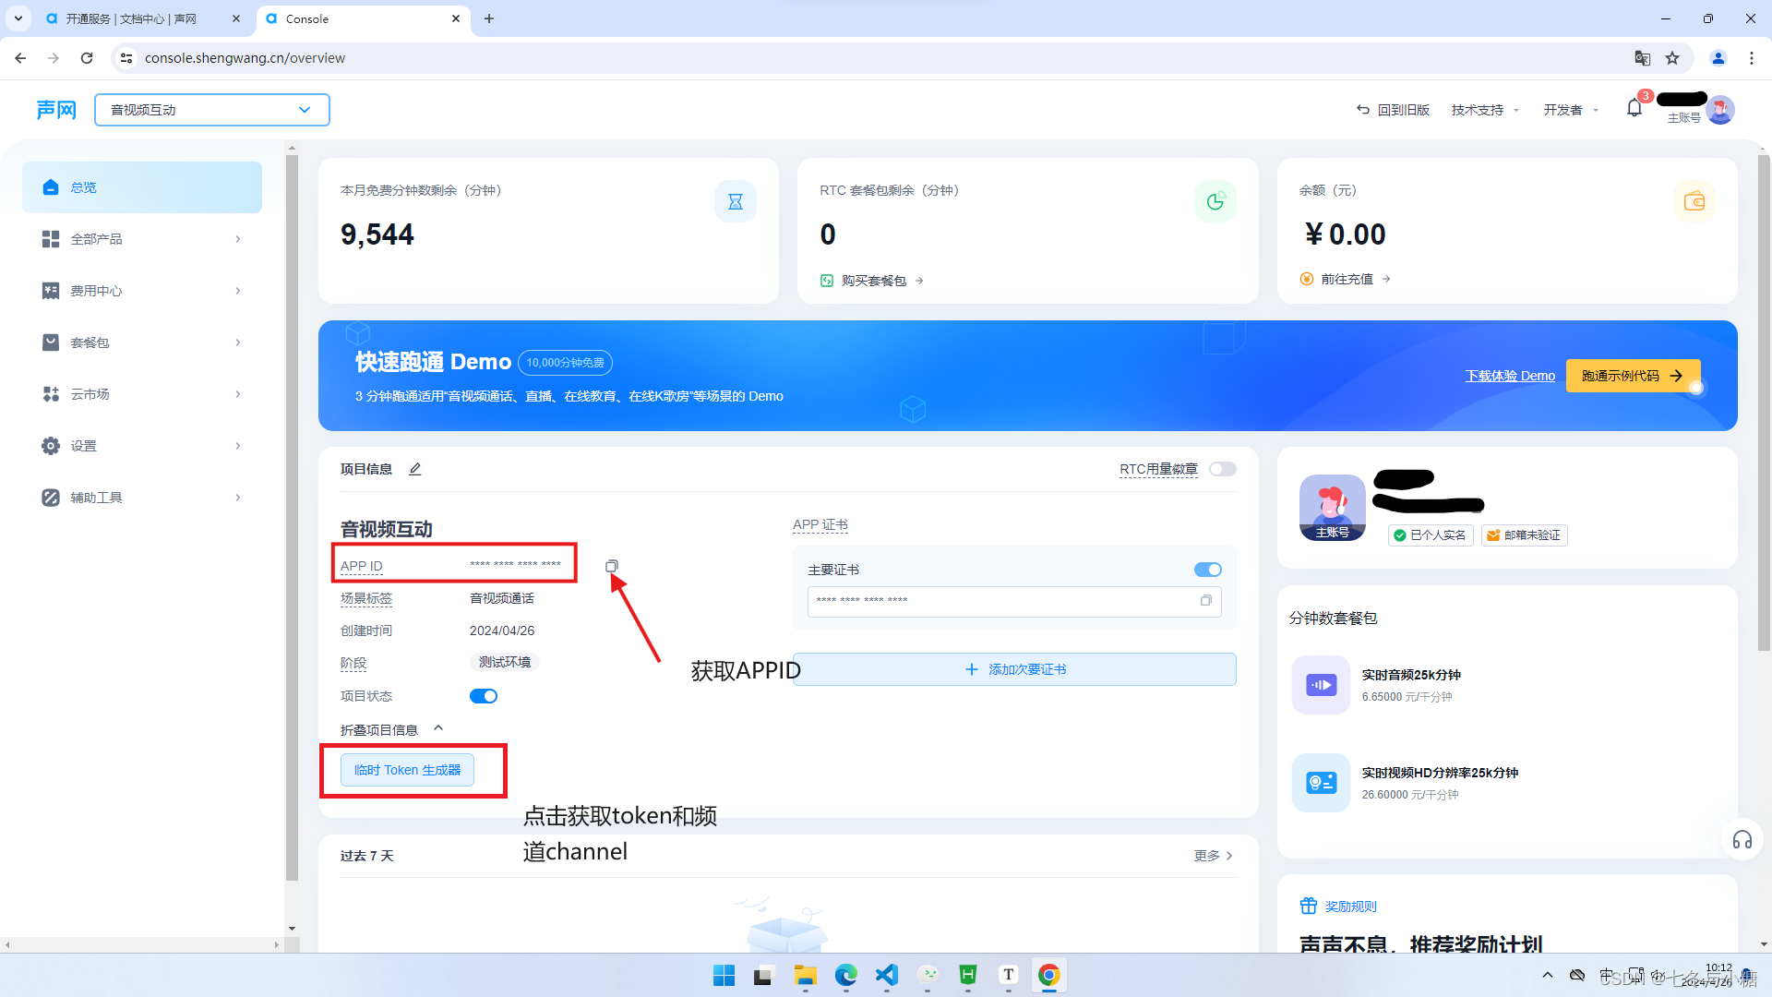Click 购买套餐包 link
This screenshot has height=997, width=1772.
pyautogui.click(x=872, y=281)
